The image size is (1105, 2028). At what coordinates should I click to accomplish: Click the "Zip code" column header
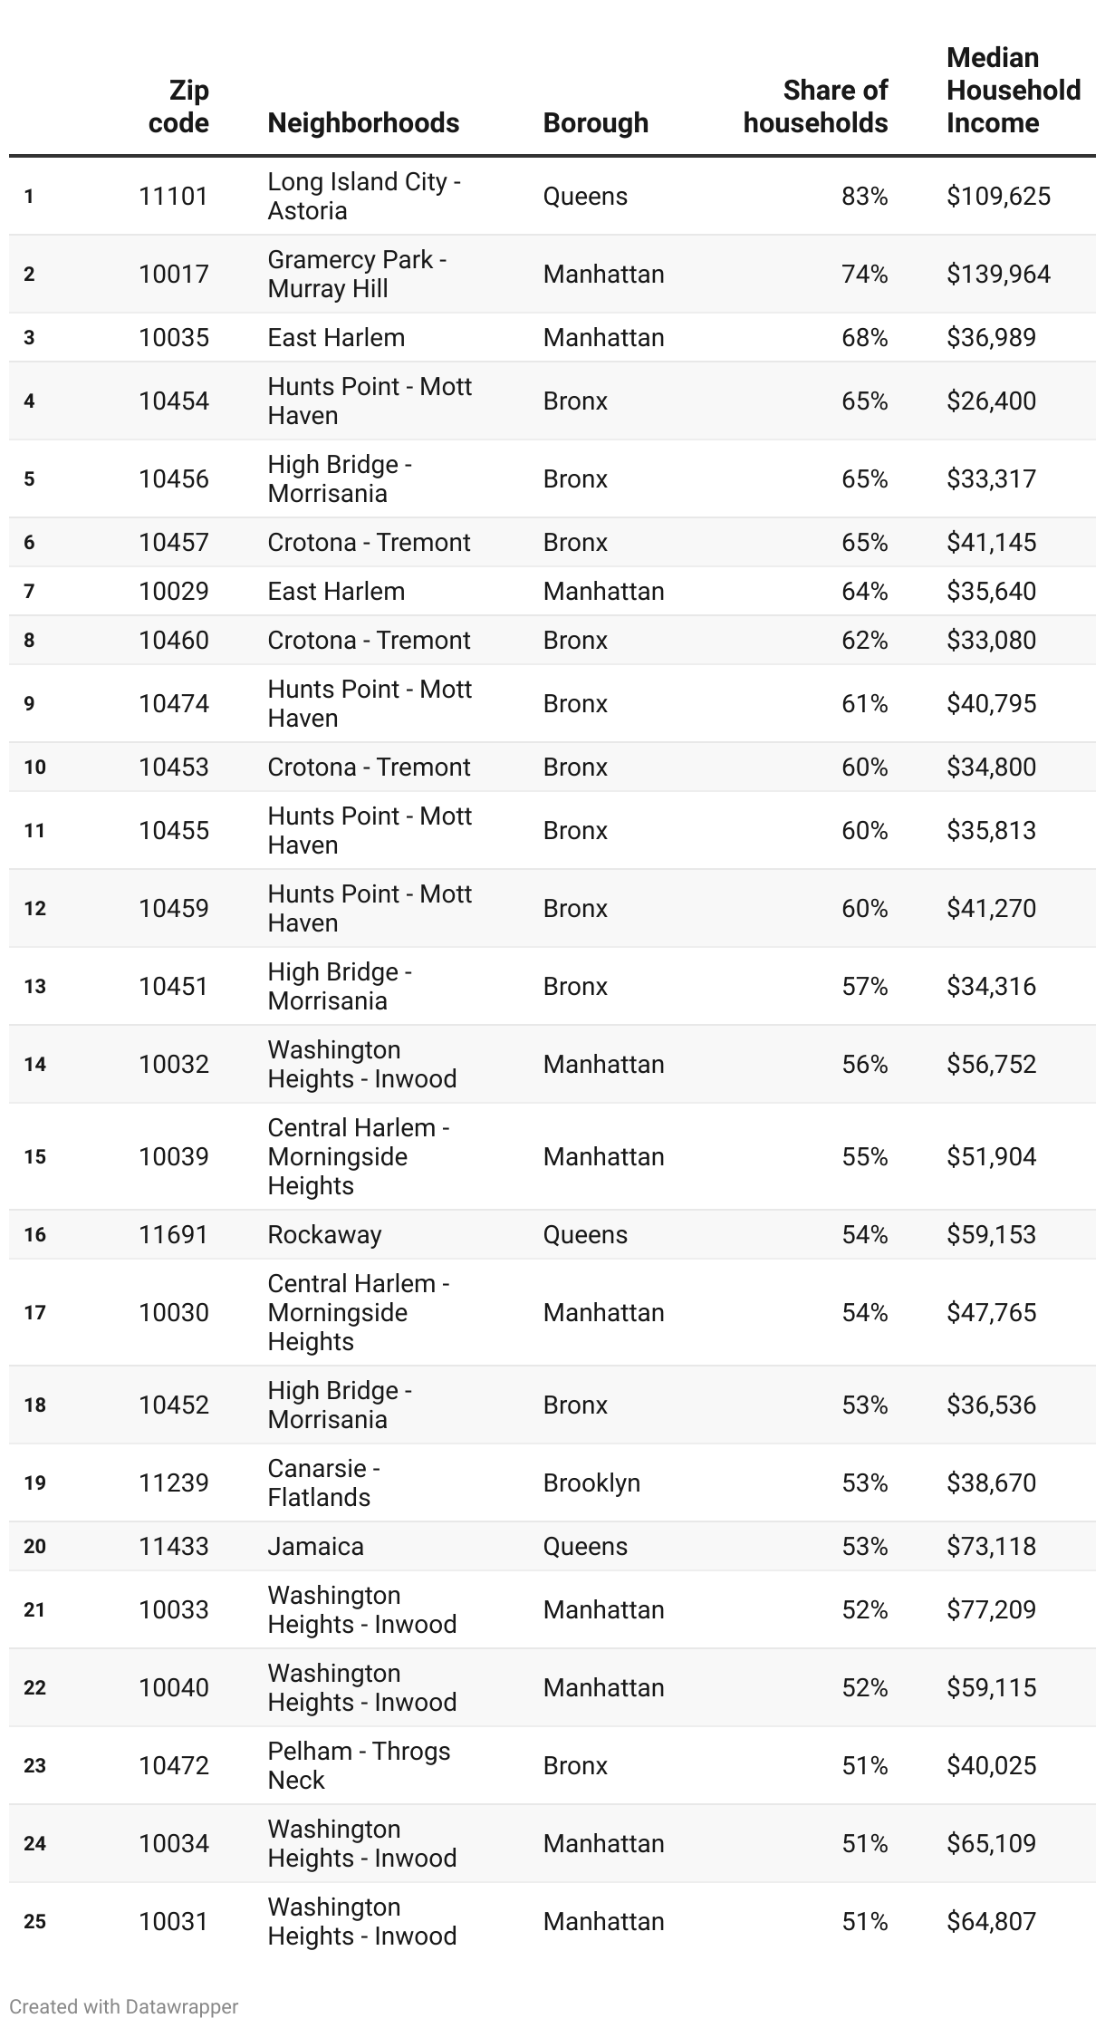point(178,106)
